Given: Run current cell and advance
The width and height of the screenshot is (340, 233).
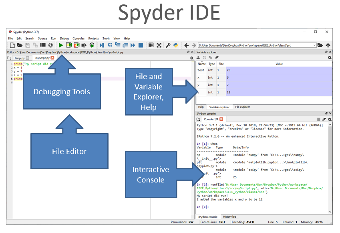Looking at the screenshot, I should 76,45.
